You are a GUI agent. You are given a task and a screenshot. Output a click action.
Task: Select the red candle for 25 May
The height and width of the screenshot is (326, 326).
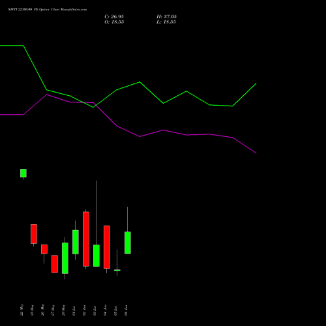(34, 234)
